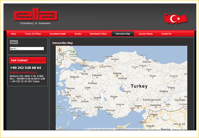Zoom out with the map minus button

click(x=60, y=60)
